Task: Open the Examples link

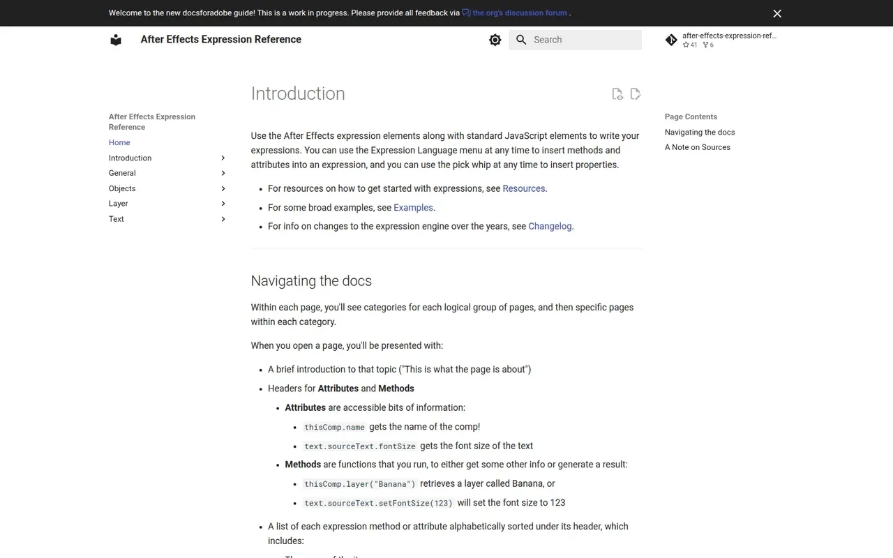Action: click(x=414, y=207)
